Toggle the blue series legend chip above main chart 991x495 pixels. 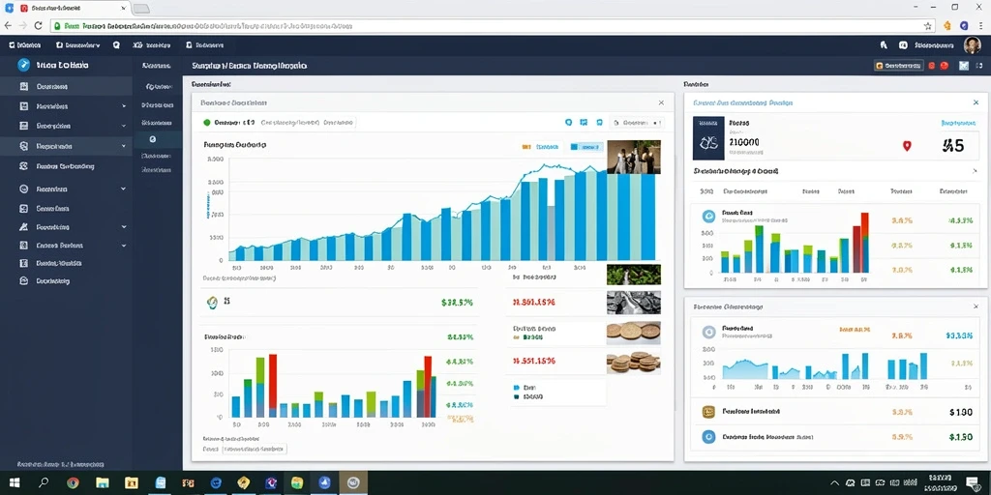(x=586, y=147)
